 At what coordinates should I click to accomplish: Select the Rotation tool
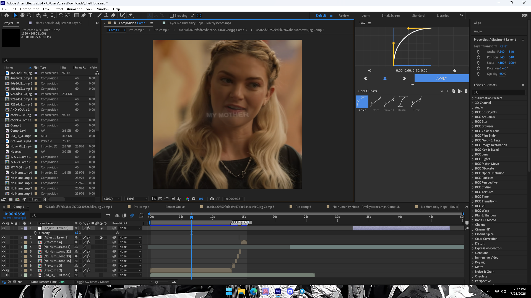click(x=61, y=15)
